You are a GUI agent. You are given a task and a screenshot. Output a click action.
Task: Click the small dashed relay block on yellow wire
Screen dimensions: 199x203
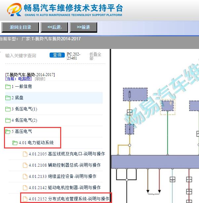click(130, 129)
